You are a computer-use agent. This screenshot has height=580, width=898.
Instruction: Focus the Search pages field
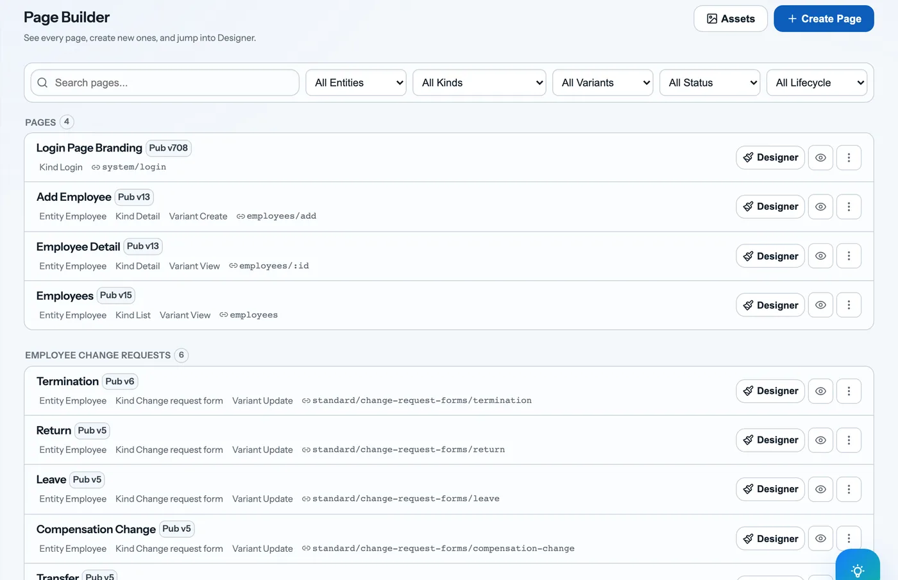165,83
